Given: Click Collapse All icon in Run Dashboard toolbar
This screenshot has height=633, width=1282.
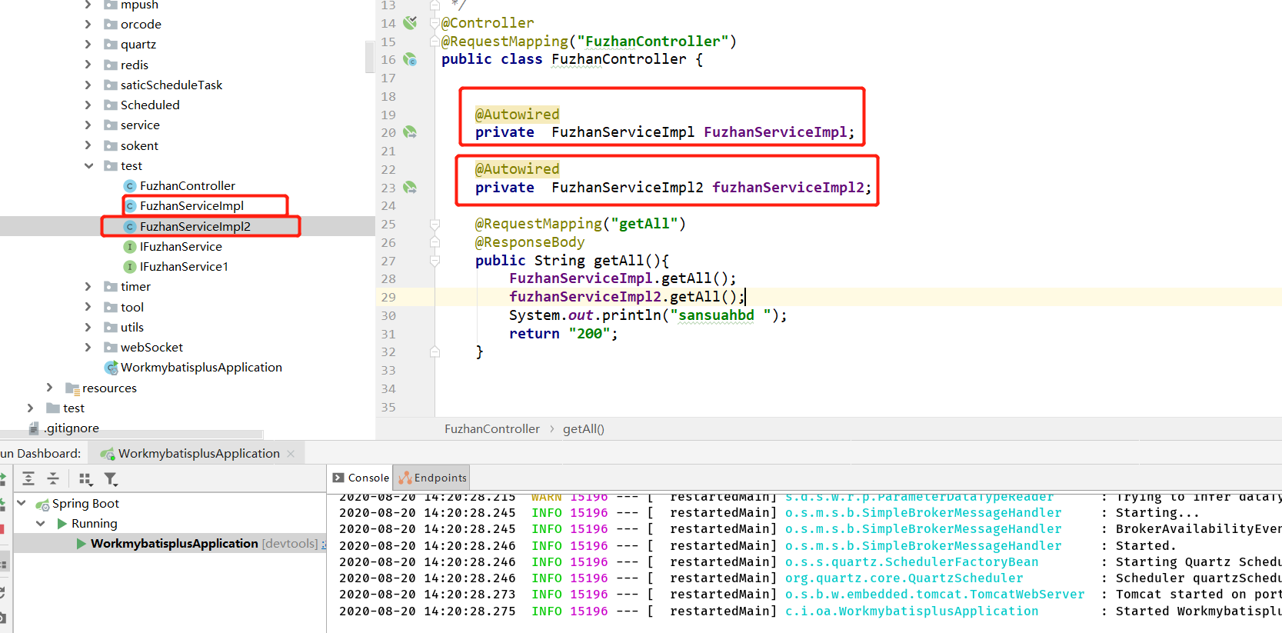Looking at the screenshot, I should click(53, 478).
